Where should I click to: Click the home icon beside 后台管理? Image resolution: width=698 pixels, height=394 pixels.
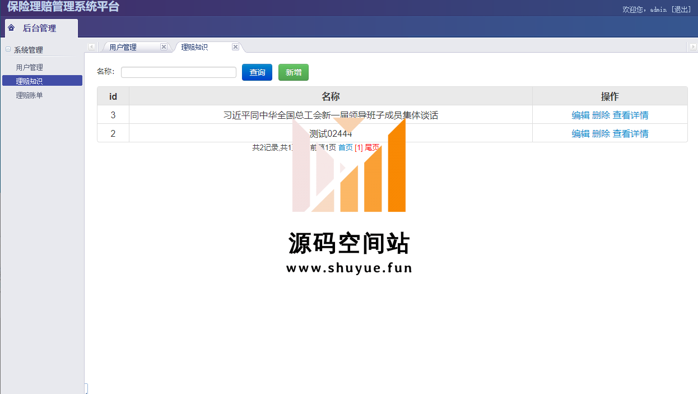(11, 27)
